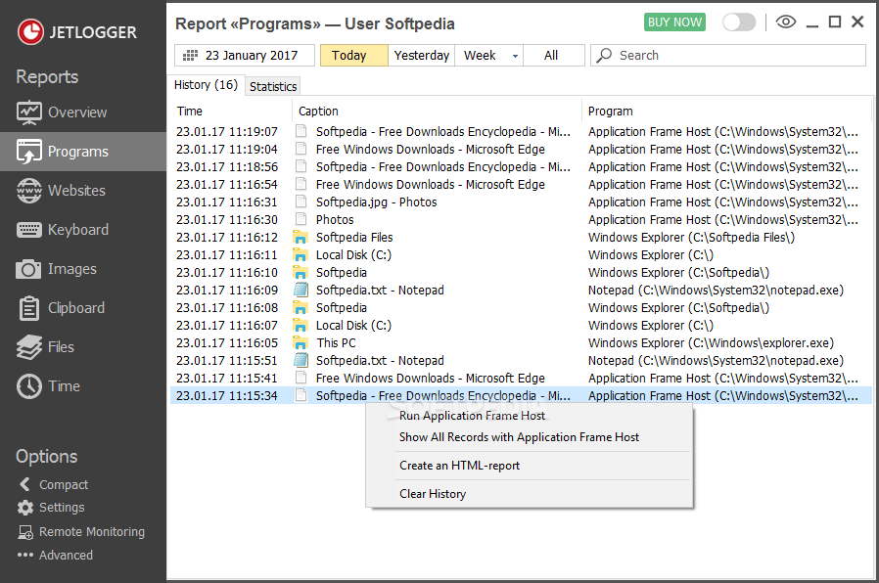Select the row with time 11:19:04

pyautogui.click(x=521, y=150)
